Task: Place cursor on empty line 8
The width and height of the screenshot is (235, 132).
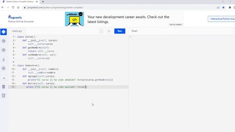Action: (72, 62)
